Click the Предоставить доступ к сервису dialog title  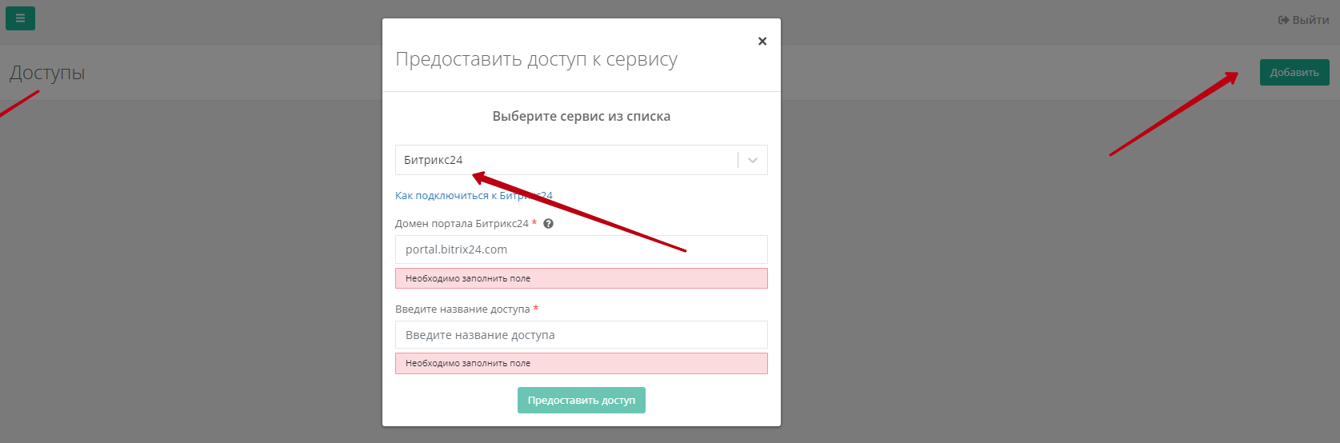pos(536,59)
